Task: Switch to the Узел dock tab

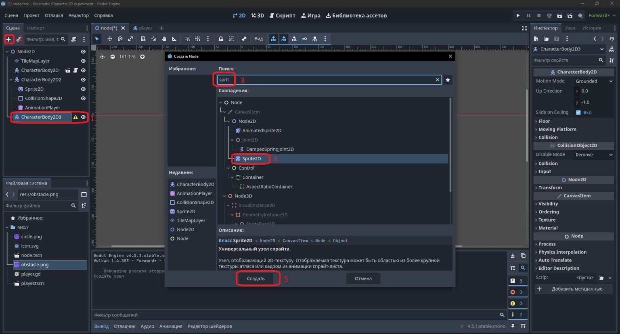Action: [x=570, y=28]
